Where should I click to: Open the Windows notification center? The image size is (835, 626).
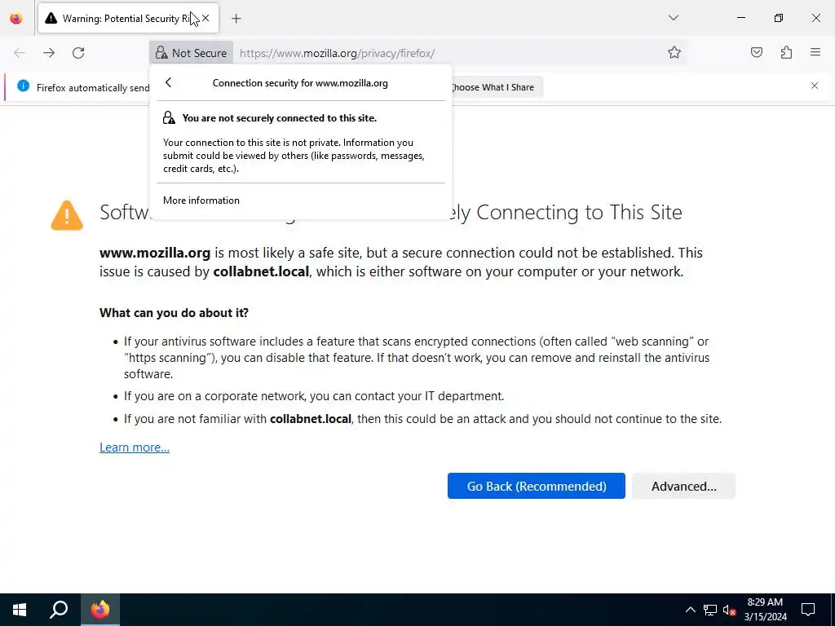point(808,610)
